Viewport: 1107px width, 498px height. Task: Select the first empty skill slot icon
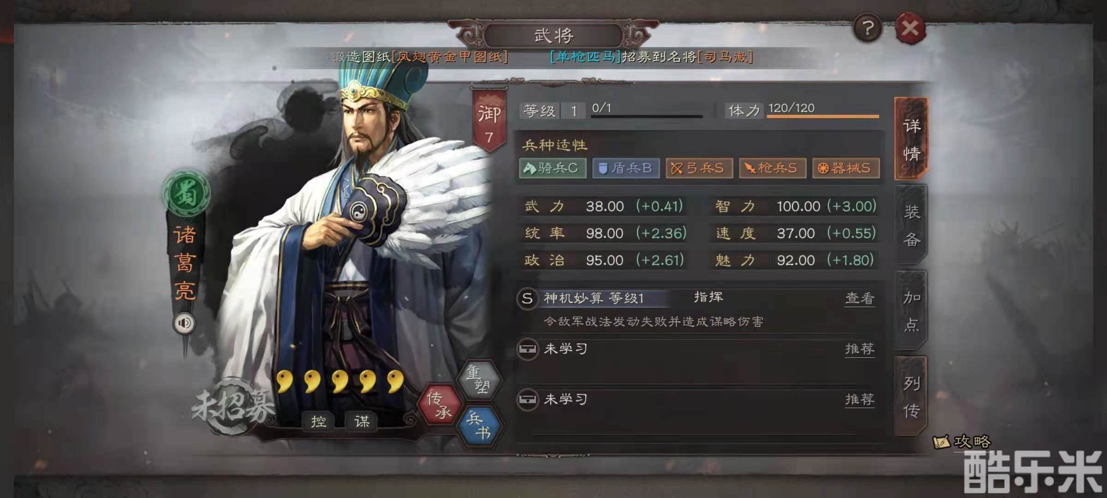tap(527, 349)
